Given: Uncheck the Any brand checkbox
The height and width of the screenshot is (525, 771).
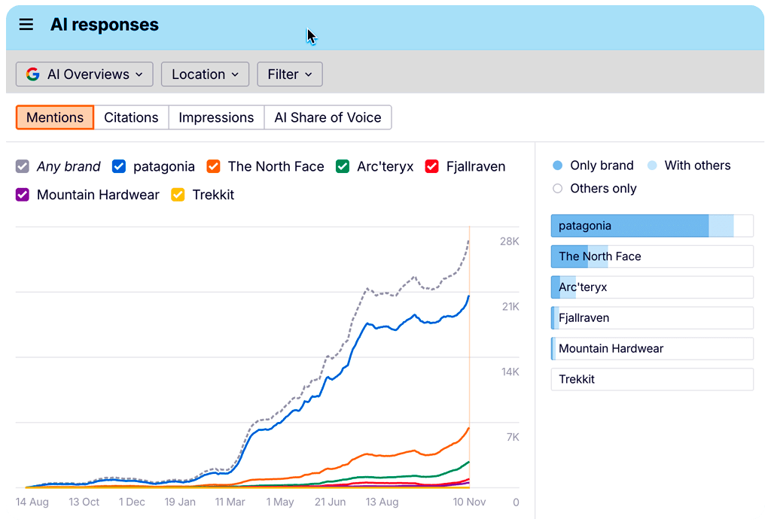Looking at the screenshot, I should tap(23, 167).
